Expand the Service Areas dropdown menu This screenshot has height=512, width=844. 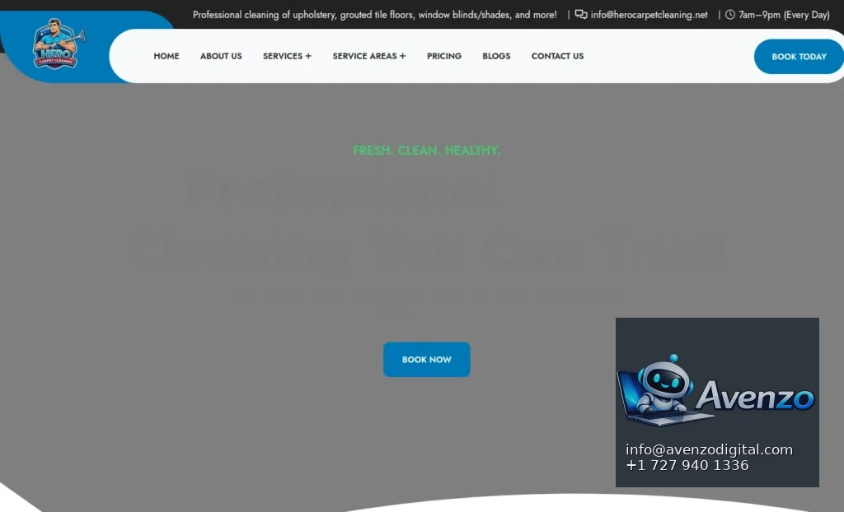coord(369,56)
